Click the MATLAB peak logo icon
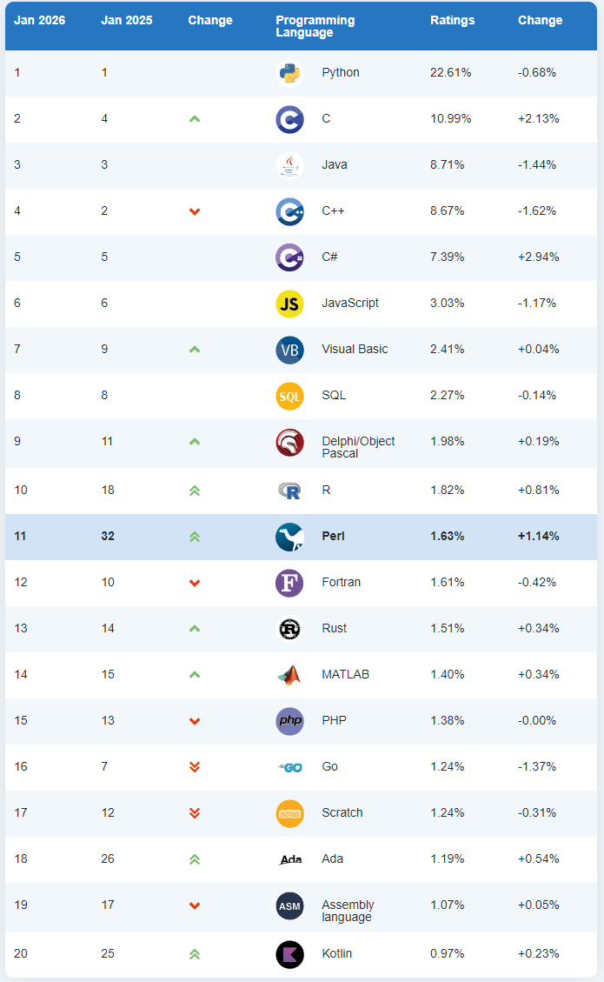This screenshot has height=982, width=604. 289,675
